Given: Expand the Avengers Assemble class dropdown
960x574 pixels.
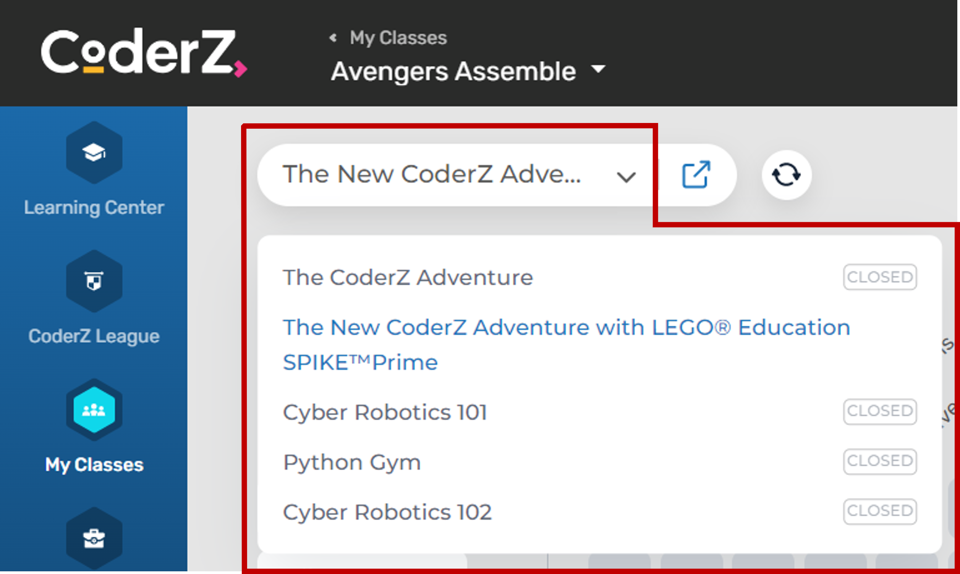Looking at the screenshot, I should pos(598,70).
